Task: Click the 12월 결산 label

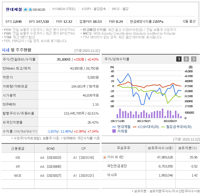Action: pos(189,21)
